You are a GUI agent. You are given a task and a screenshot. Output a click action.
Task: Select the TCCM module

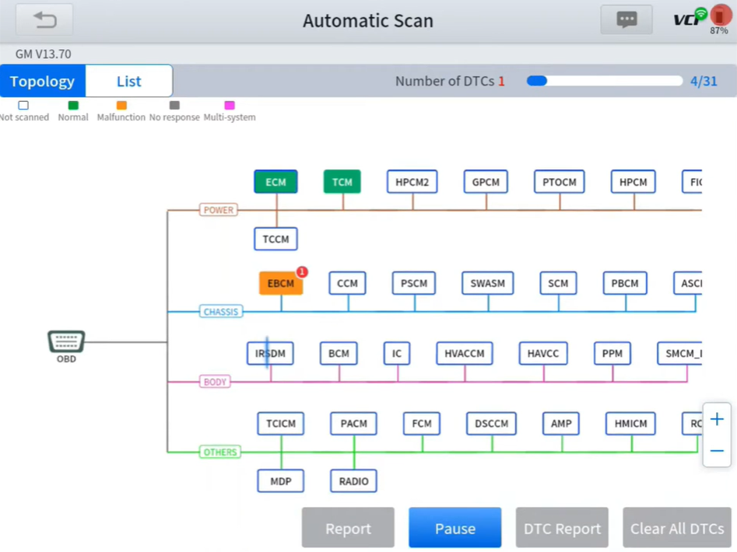pyautogui.click(x=275, y=239)
